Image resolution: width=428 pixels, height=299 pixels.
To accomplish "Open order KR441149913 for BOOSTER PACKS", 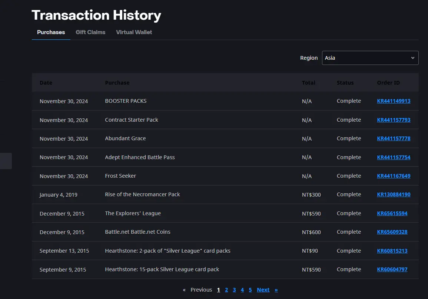I will (394, 101).
